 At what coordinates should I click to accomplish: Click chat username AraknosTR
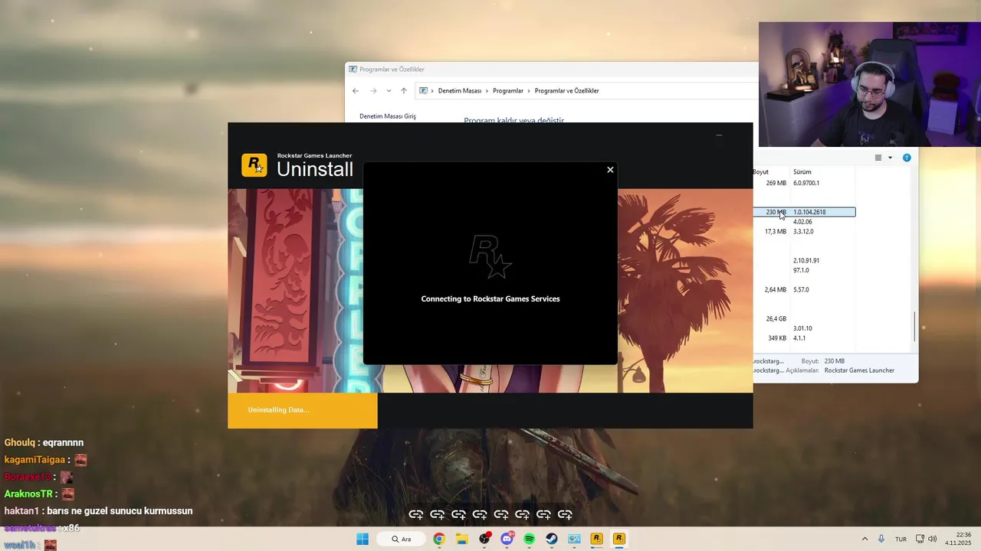pos(28,494)
